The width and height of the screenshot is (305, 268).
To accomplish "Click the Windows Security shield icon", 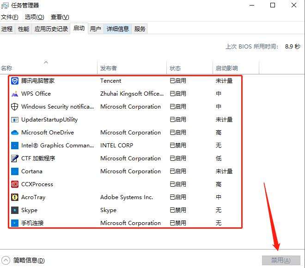I will click(15, 107).
